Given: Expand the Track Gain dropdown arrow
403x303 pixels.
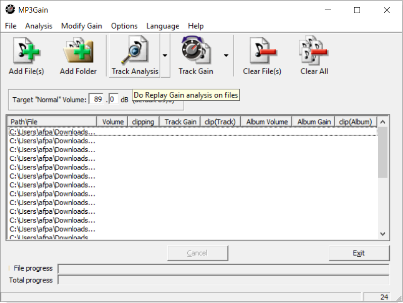Looking at the screenshot, I should [x=226, y=55].
